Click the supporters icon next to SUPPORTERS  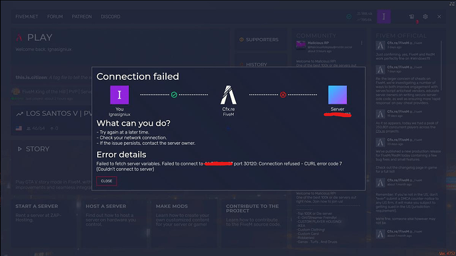[x=241, y=40]
